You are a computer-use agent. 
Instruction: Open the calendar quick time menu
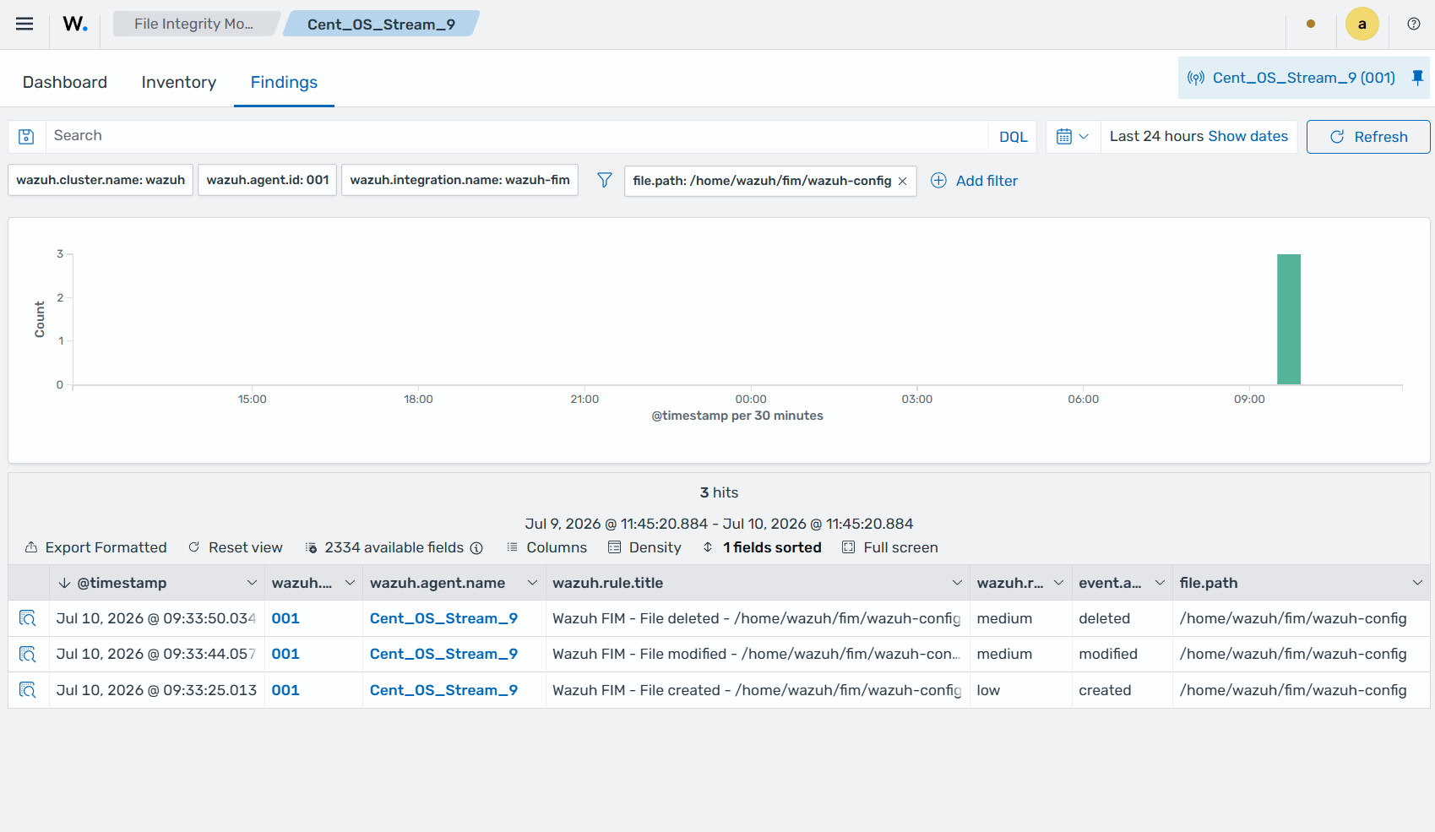click(x=1073, y=136)
